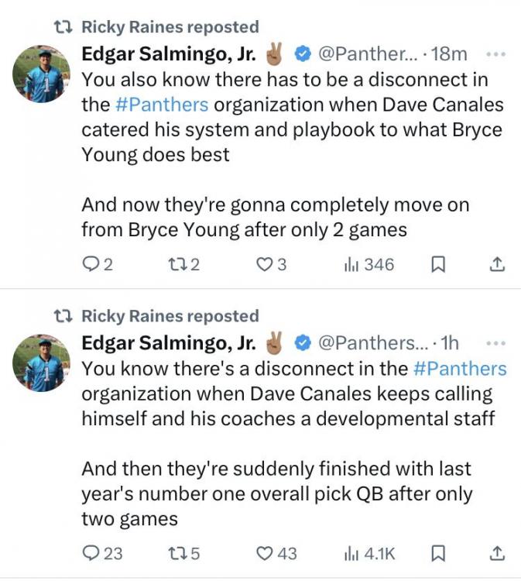Image resolution: width=521 pixels, height=581 pixels.
Task: Open second tweet's profile avatar
Action: pyautogui.click(x=43, y=363)
